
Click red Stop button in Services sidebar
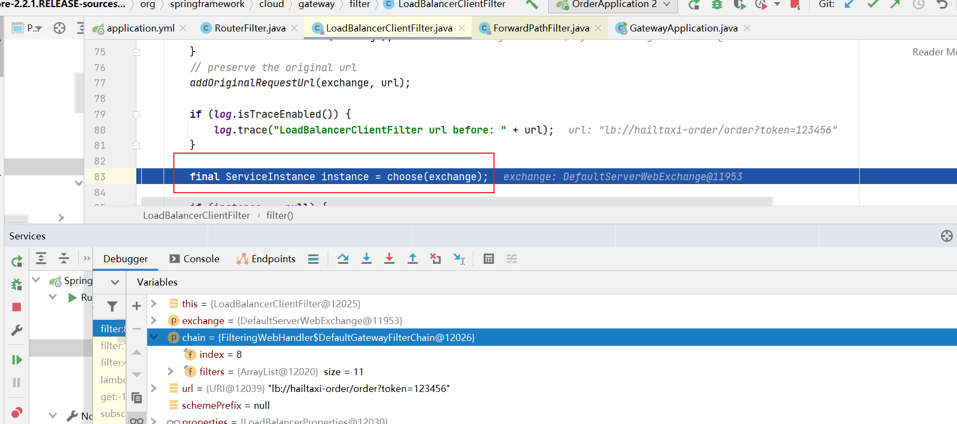pos(17,307)
